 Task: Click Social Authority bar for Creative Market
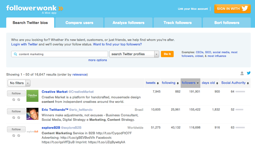pyautogui.click(x=240, y=92)
